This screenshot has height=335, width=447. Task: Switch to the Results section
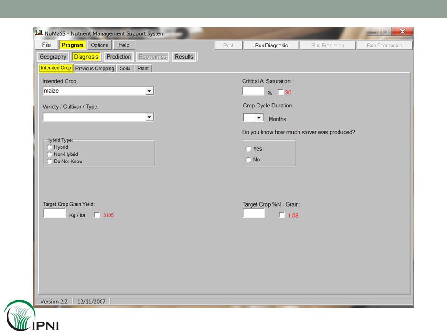pyautogui.click(x=184, y=57)
